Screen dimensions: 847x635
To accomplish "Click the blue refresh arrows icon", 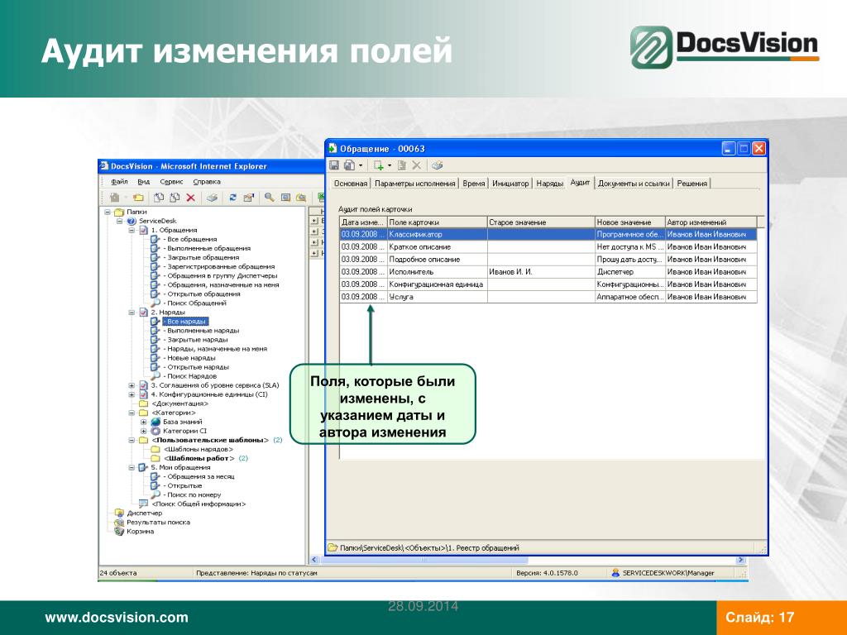I will tap(232, 198).
